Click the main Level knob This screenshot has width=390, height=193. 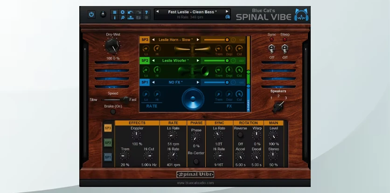[273, 135]
